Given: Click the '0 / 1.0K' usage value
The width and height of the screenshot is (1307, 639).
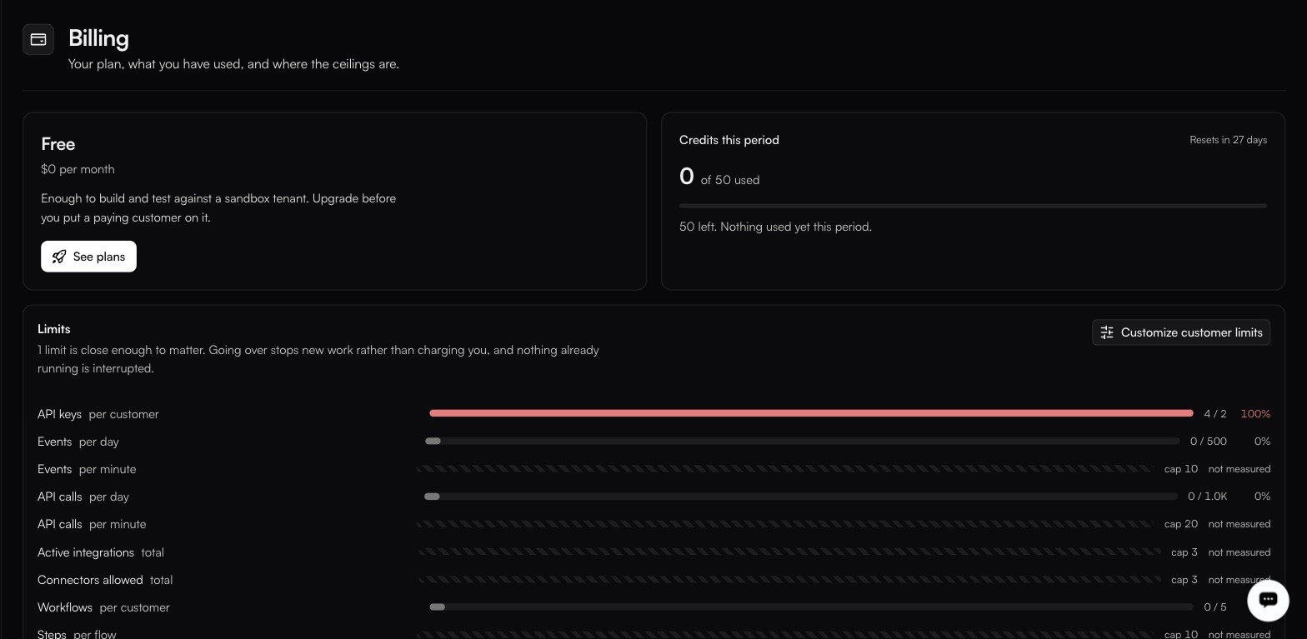Looking at the screenshot, I should [1208, 497].
